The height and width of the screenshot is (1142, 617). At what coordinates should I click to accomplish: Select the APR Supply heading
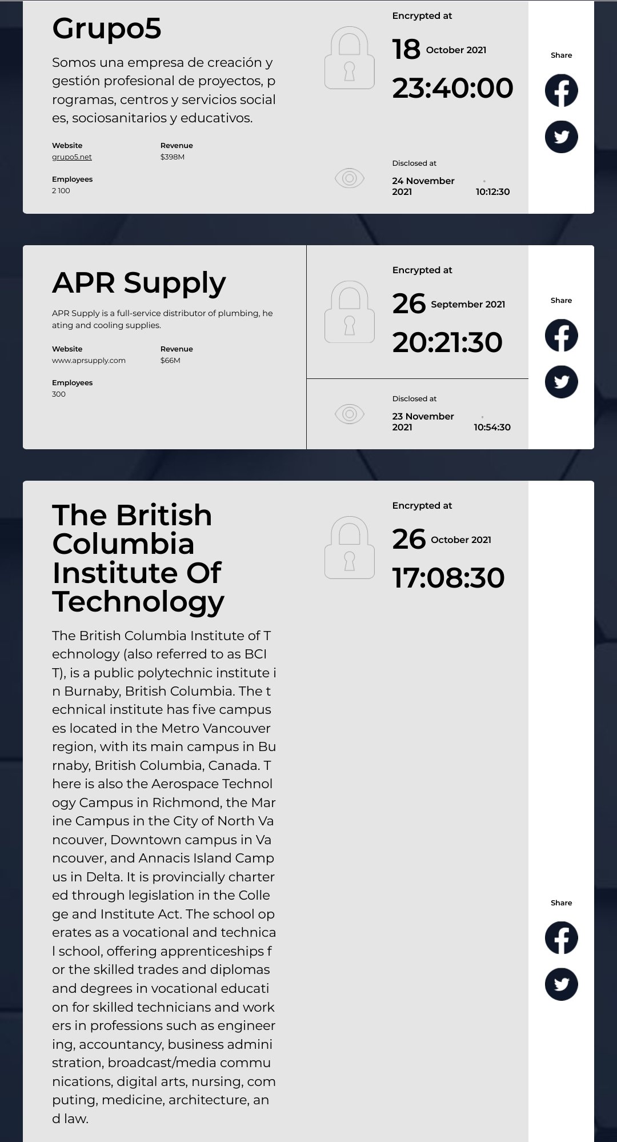point(139,282)
